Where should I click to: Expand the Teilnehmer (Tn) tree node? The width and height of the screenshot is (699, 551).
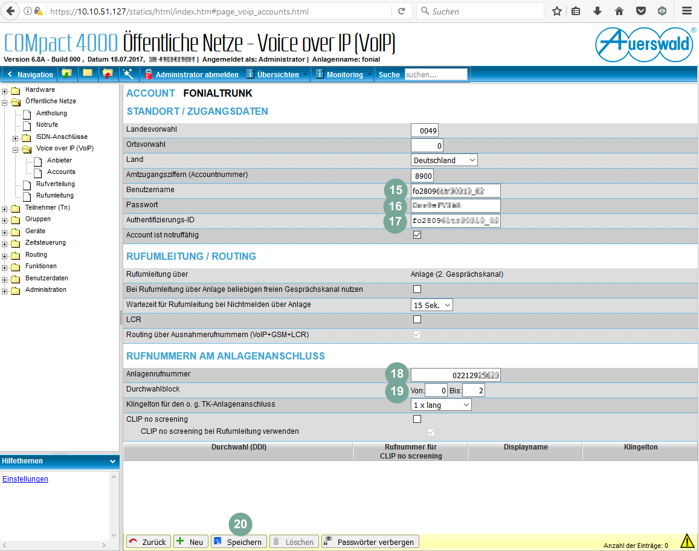coord(5,209)
